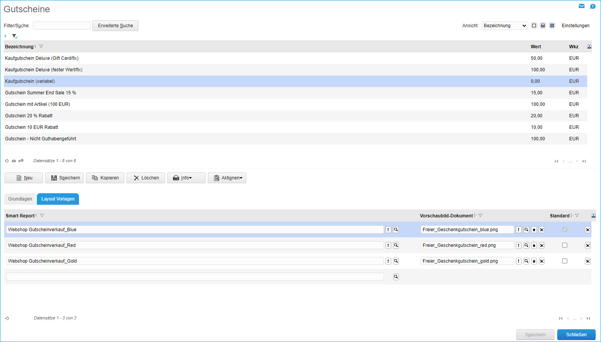Open the Ansicht dropdown

(505, 26)
